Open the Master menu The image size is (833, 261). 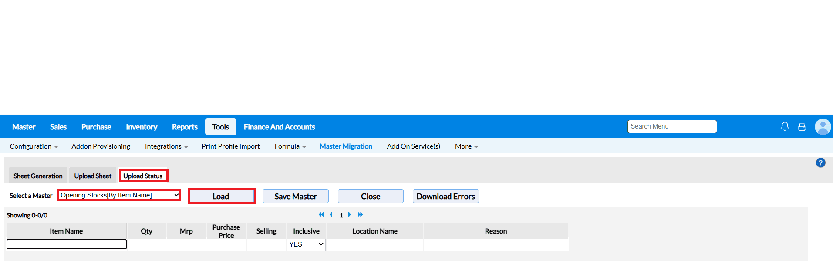click(x=24, y=127)
